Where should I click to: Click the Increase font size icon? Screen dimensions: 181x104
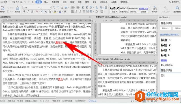point(54,8)
